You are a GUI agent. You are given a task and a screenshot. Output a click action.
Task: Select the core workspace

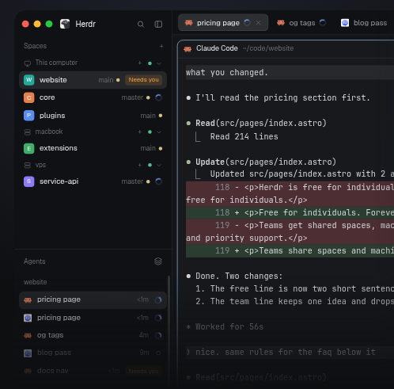(93, 97)
